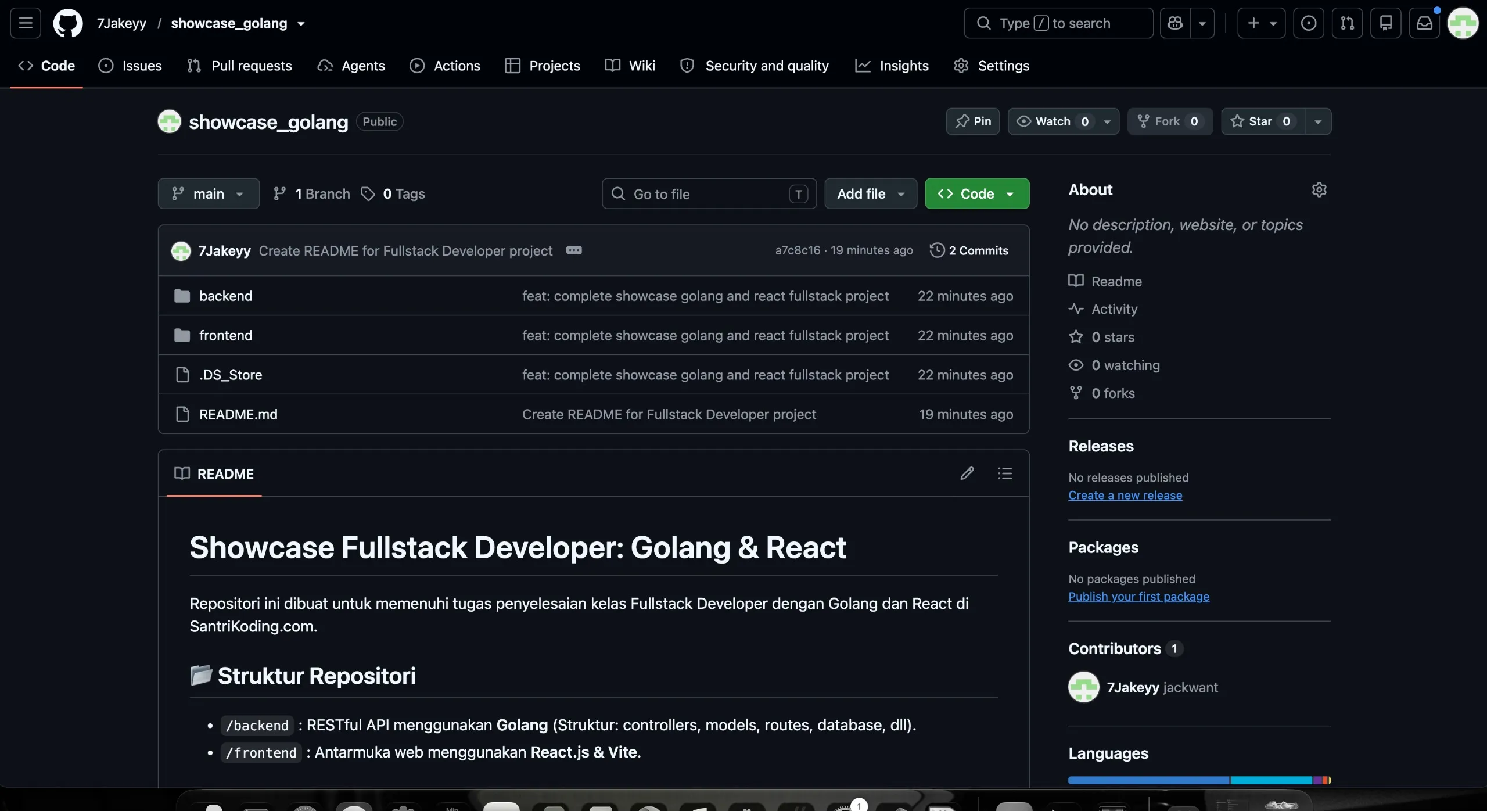Expand the Add file dropdown
This screenshot has height=811, width=1487.
(871, 193)
